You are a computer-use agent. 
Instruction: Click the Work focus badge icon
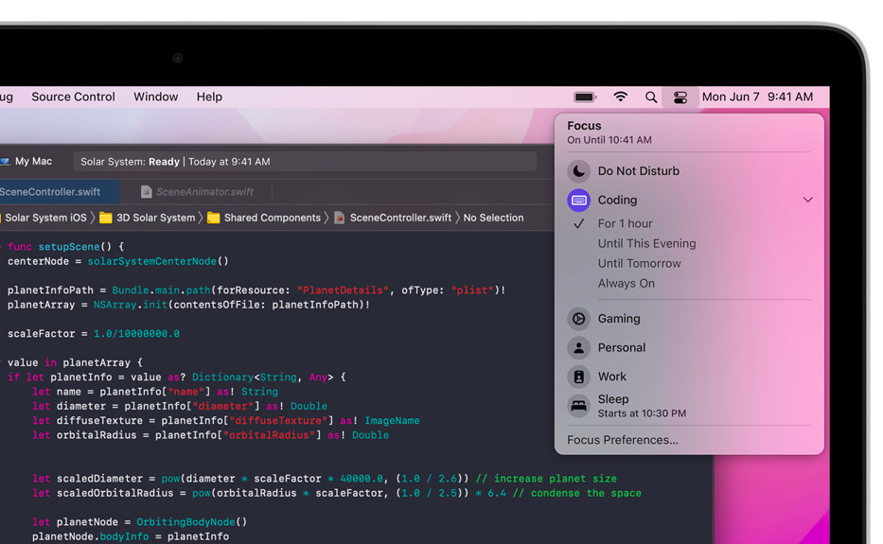tap(578, 377)
